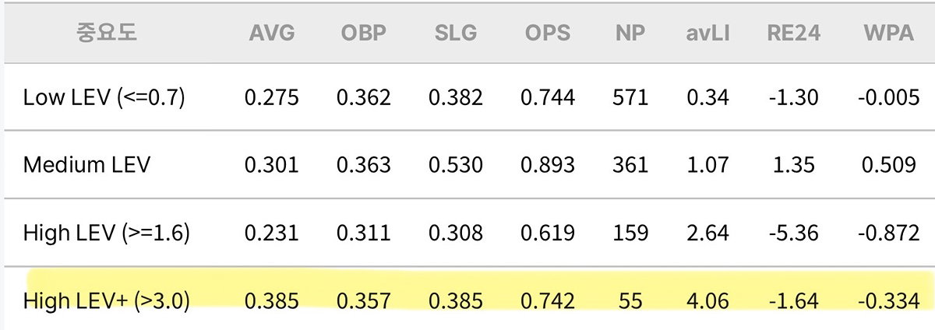Click the -5.36 RE24 value in High LEV row

click(x=792, y=233)
